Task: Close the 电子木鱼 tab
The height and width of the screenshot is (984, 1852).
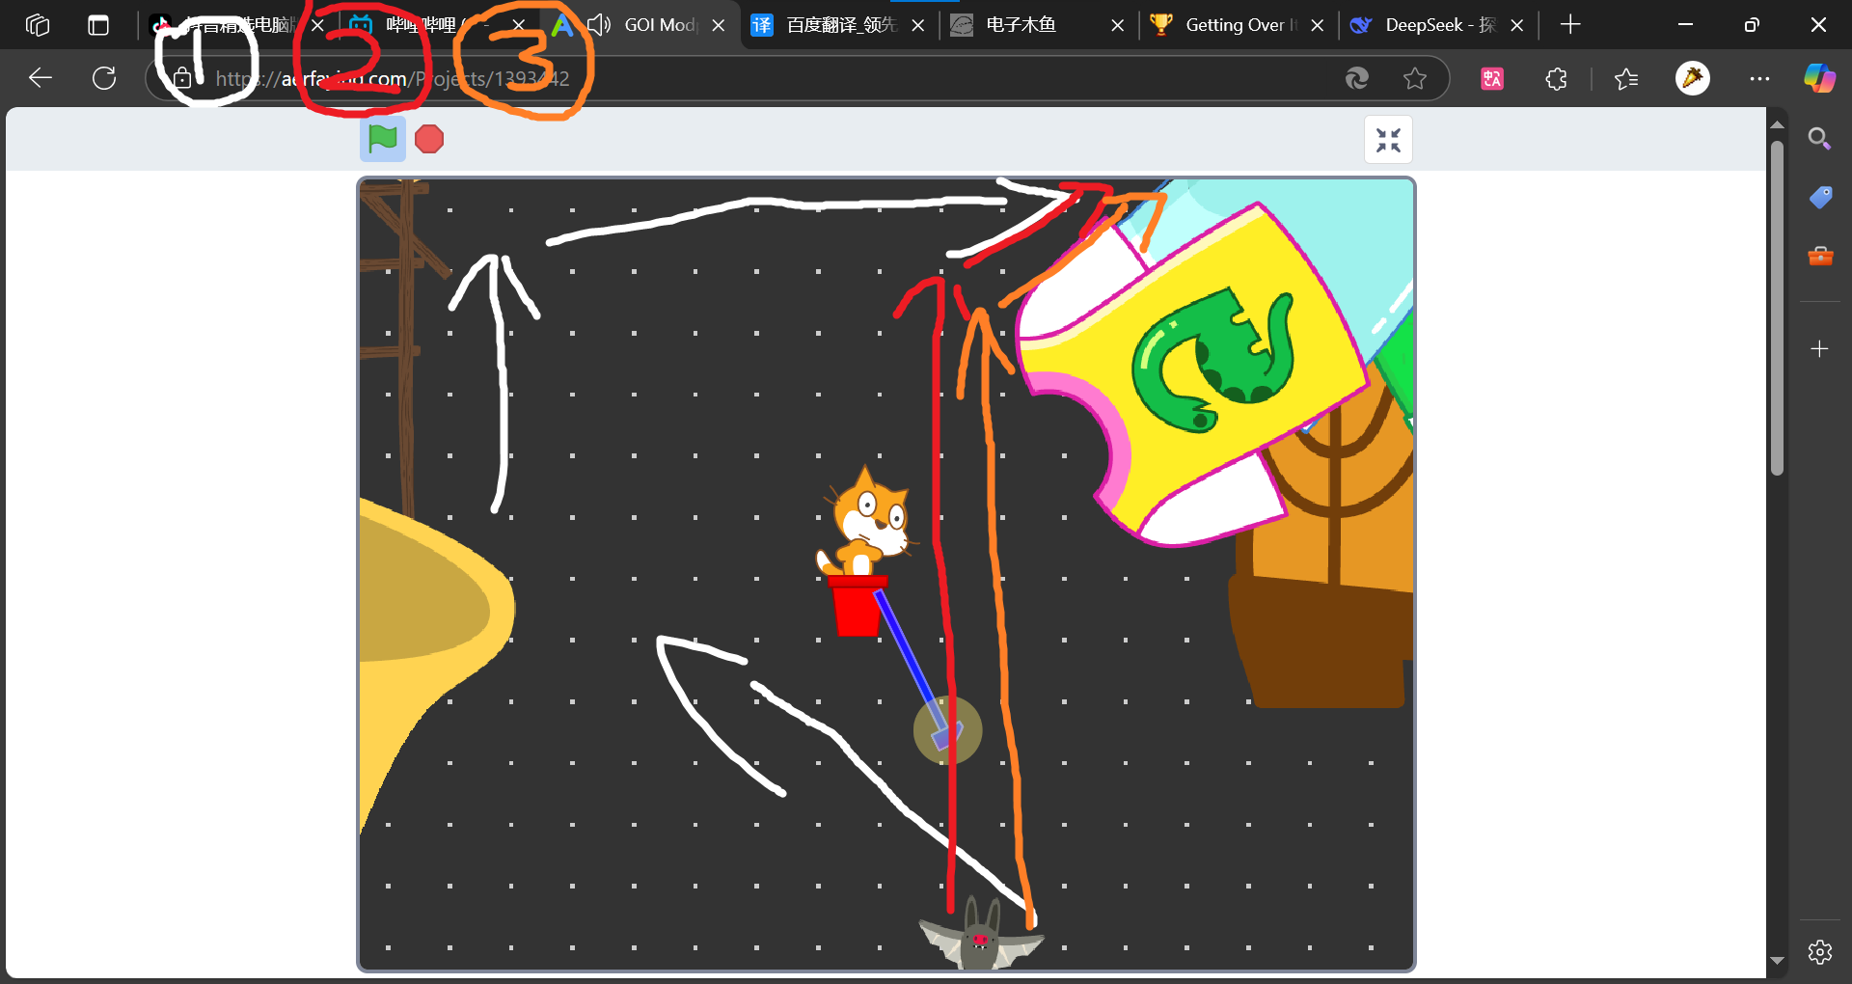Action: [1118, 25]
